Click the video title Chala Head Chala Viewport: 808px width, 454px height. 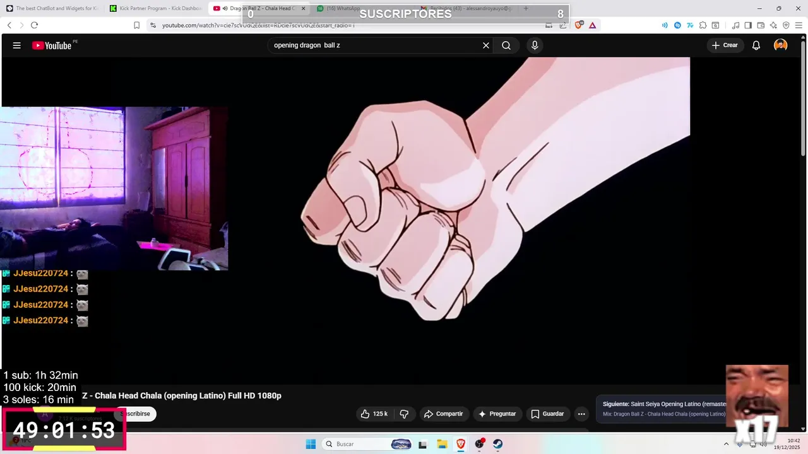[182, 395]
